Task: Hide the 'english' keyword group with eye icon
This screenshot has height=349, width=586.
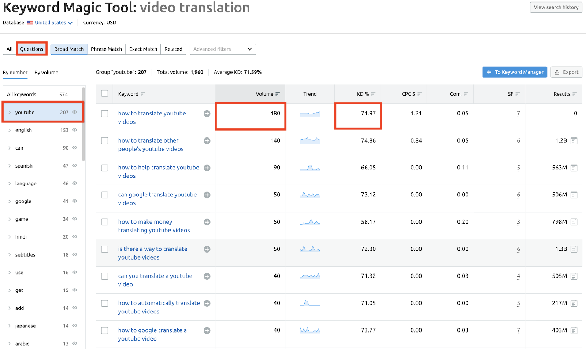Action: pos(75,130)
